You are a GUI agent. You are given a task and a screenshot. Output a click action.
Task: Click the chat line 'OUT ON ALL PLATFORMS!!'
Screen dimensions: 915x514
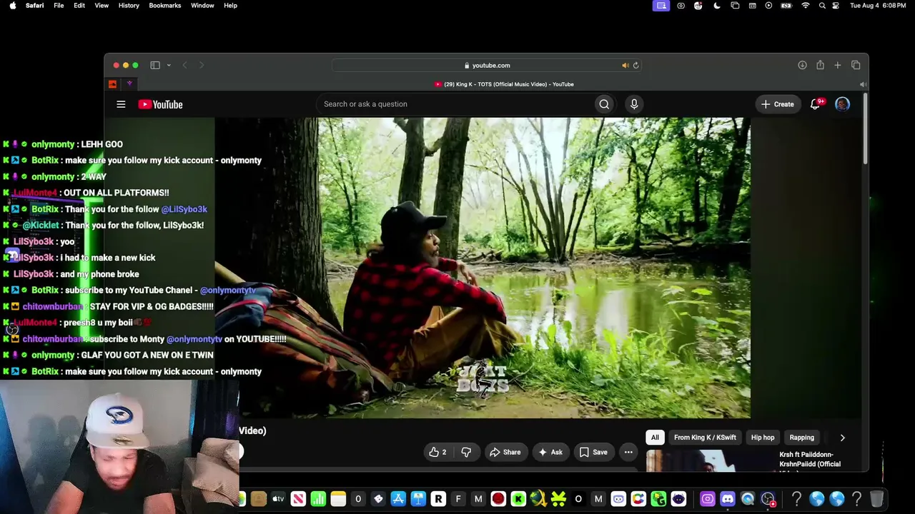[117, 193]
